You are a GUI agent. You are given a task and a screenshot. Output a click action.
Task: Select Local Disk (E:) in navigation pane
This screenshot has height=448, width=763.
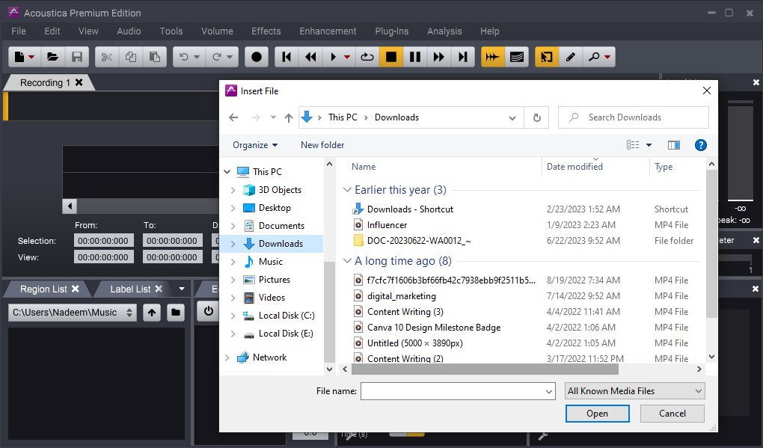(286, 334)
